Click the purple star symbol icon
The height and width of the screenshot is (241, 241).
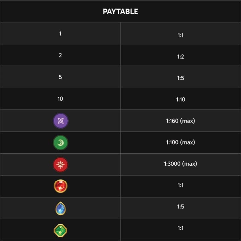[x=61, y=121]
